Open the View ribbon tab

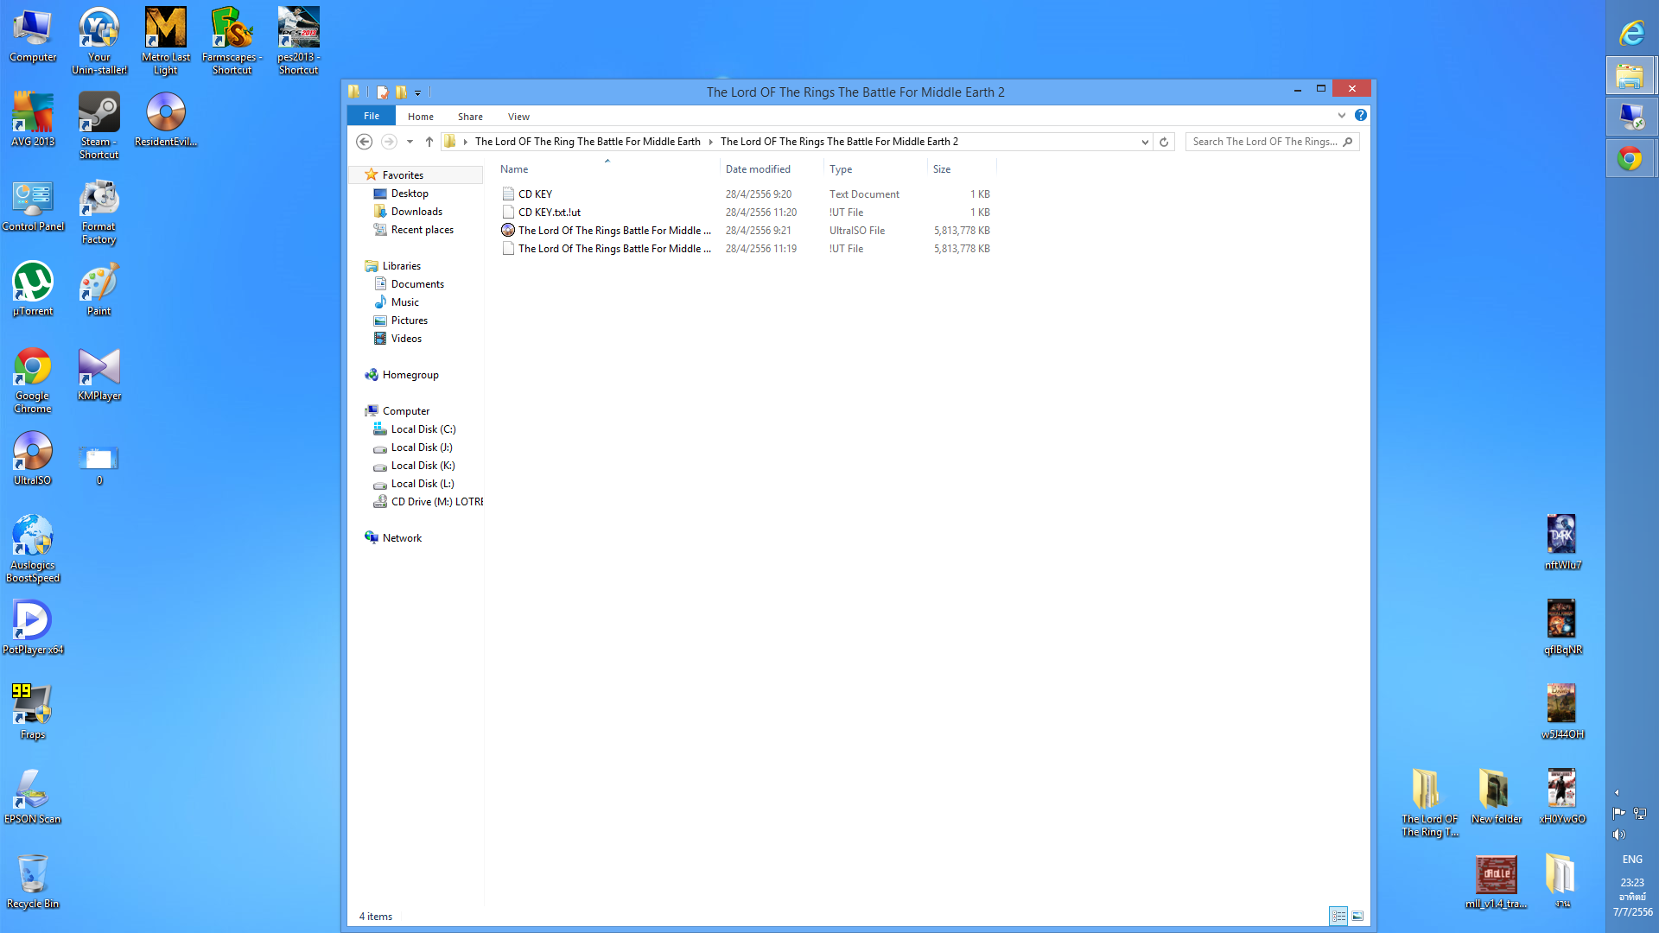tap(518, 117)
